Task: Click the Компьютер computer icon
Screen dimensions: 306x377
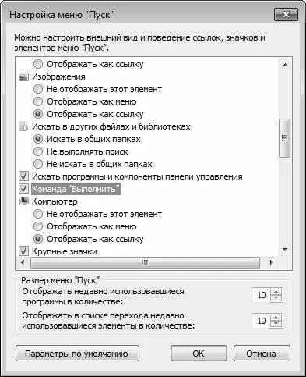Action: coord(23,201)
